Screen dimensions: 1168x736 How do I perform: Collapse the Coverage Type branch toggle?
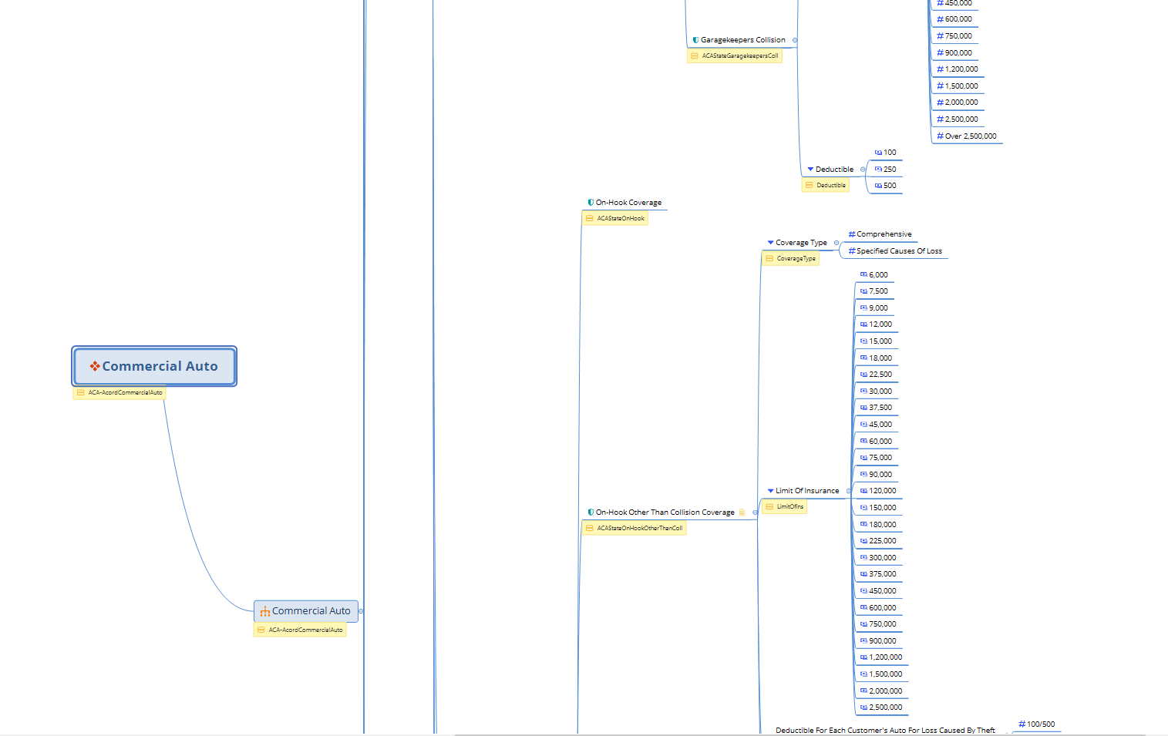pyautogui.click(x=836, y=243)
